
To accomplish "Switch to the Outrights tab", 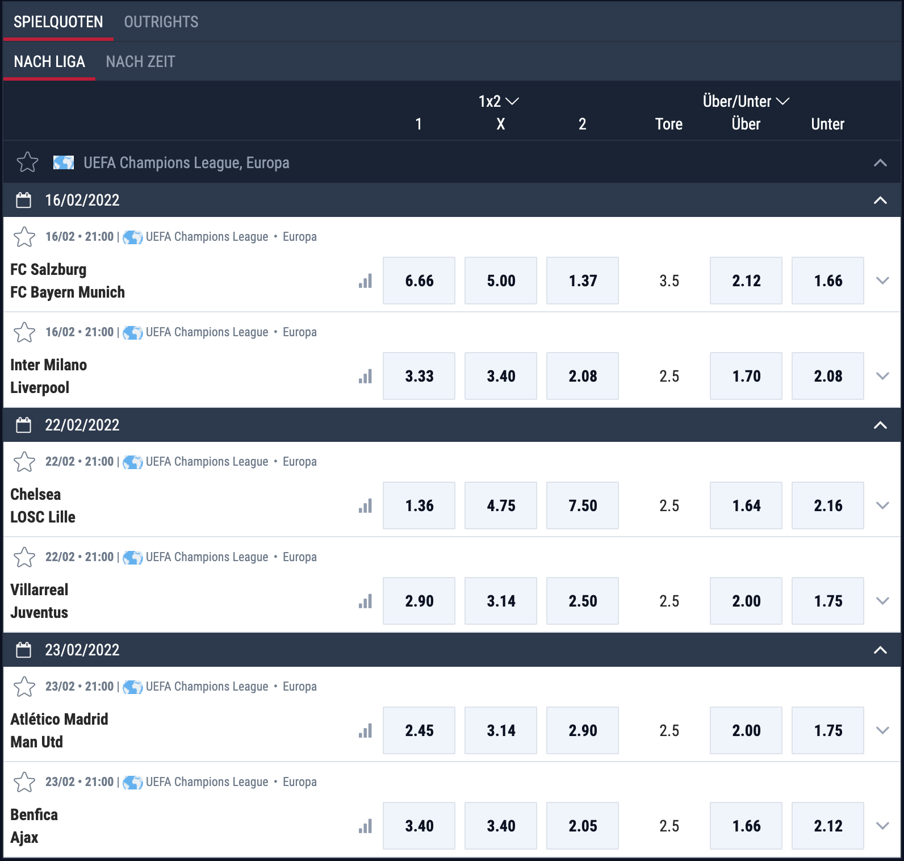I will click(161, 22).
